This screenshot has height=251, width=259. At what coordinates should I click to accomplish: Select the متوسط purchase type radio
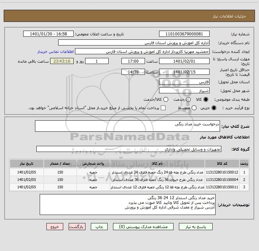tap(194, 108)
